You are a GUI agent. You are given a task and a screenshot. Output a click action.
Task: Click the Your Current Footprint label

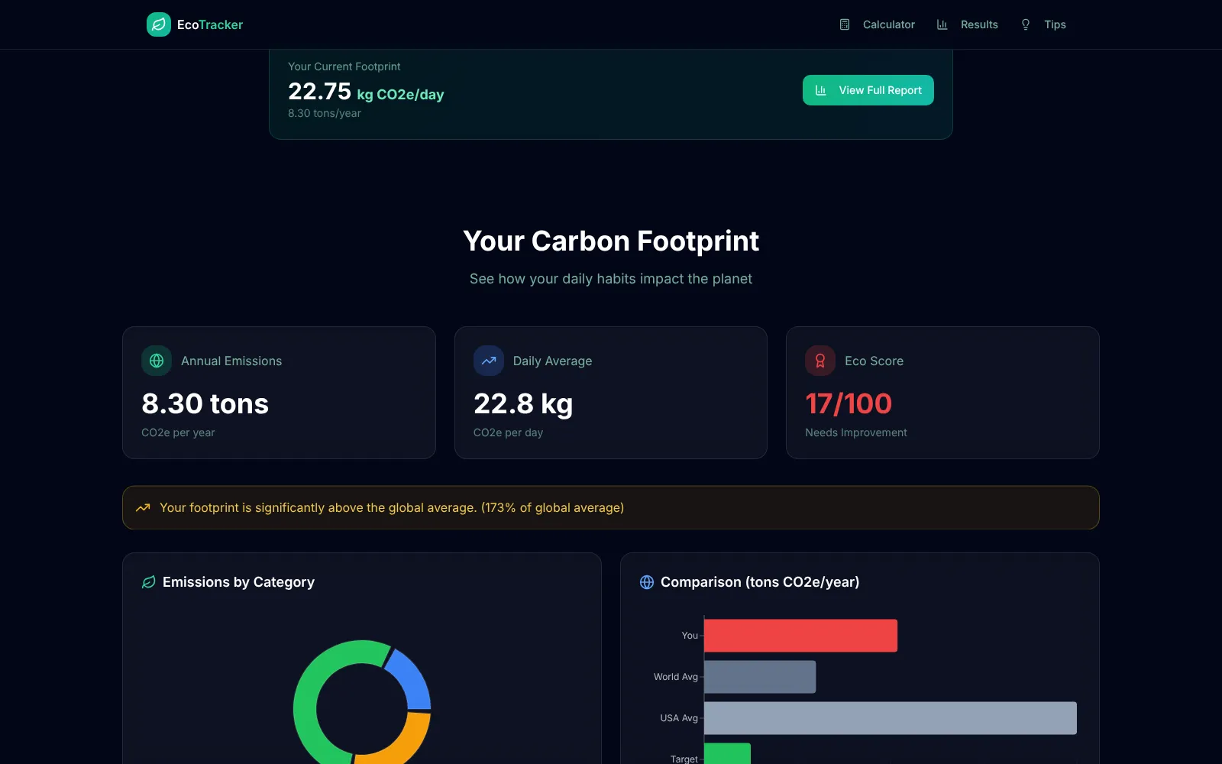click(344, 66)
